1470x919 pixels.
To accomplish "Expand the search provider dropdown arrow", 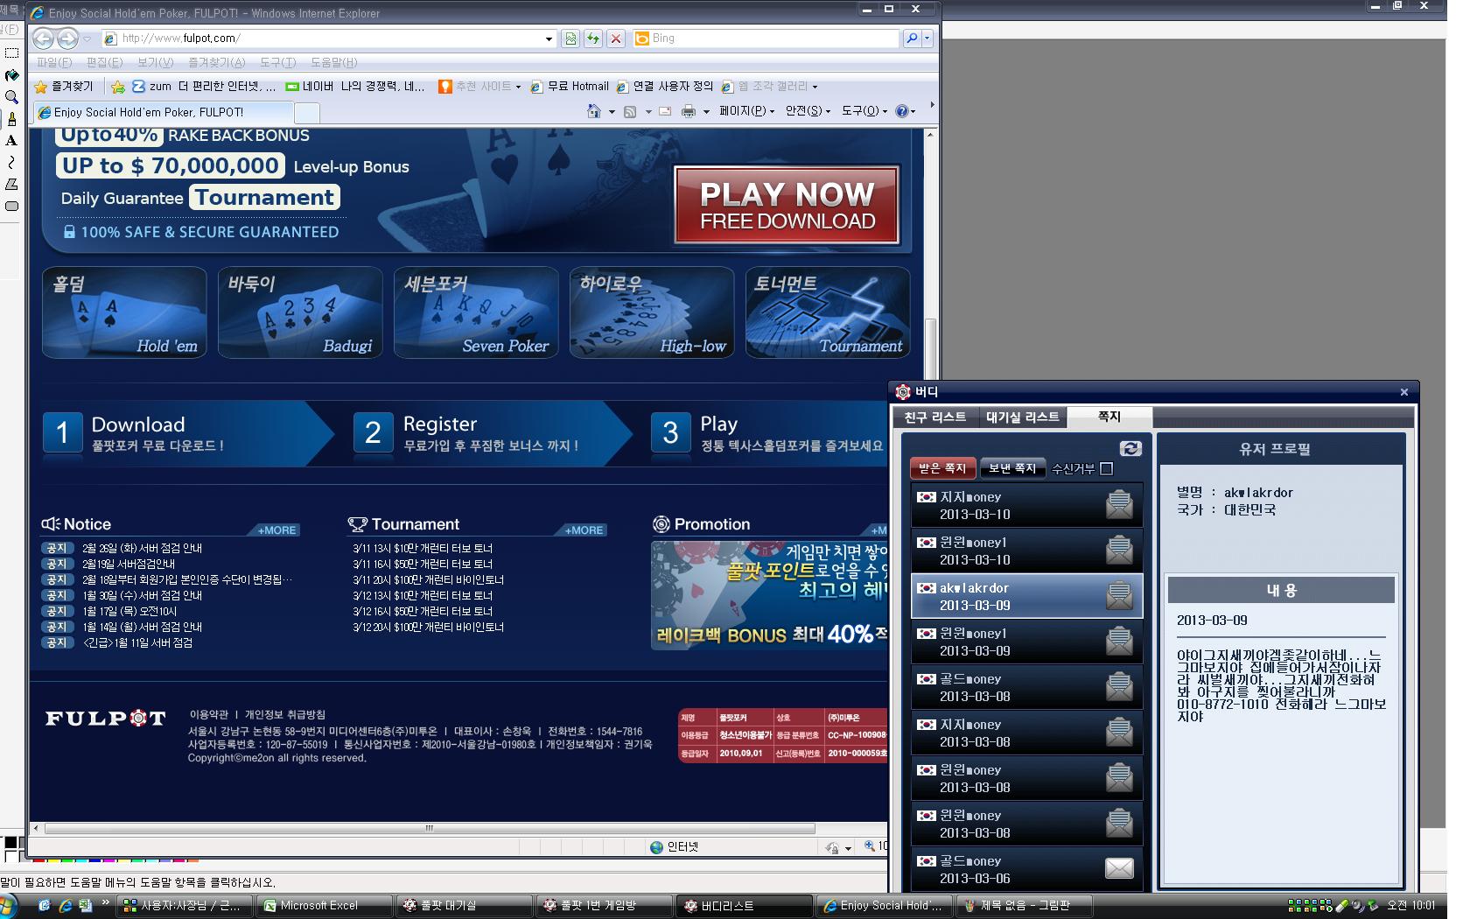I will pyautogui.click(x=927, y=39).
